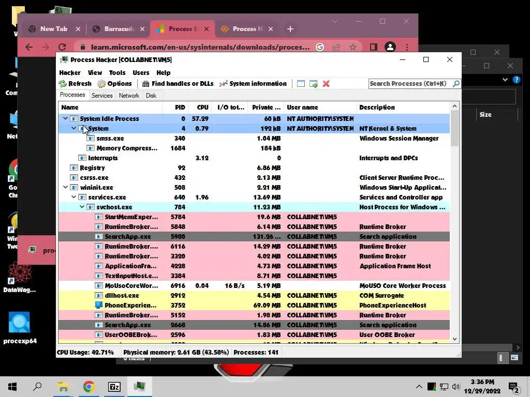Collapse the System Idle Process tree node

point(65,118)
